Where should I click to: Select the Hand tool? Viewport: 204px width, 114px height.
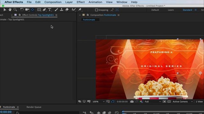point(10,10)
